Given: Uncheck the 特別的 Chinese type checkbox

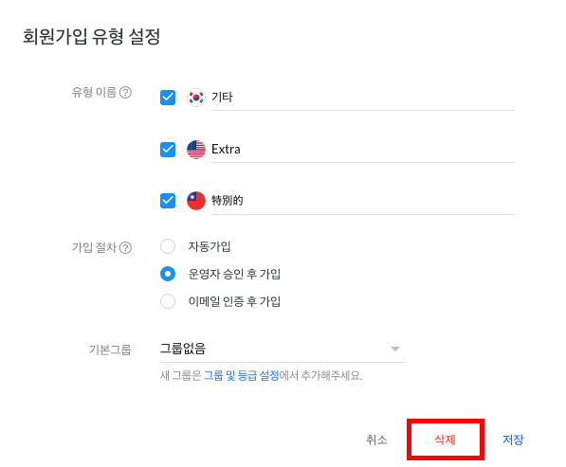Looking at the screenshot, I should 168,201.
